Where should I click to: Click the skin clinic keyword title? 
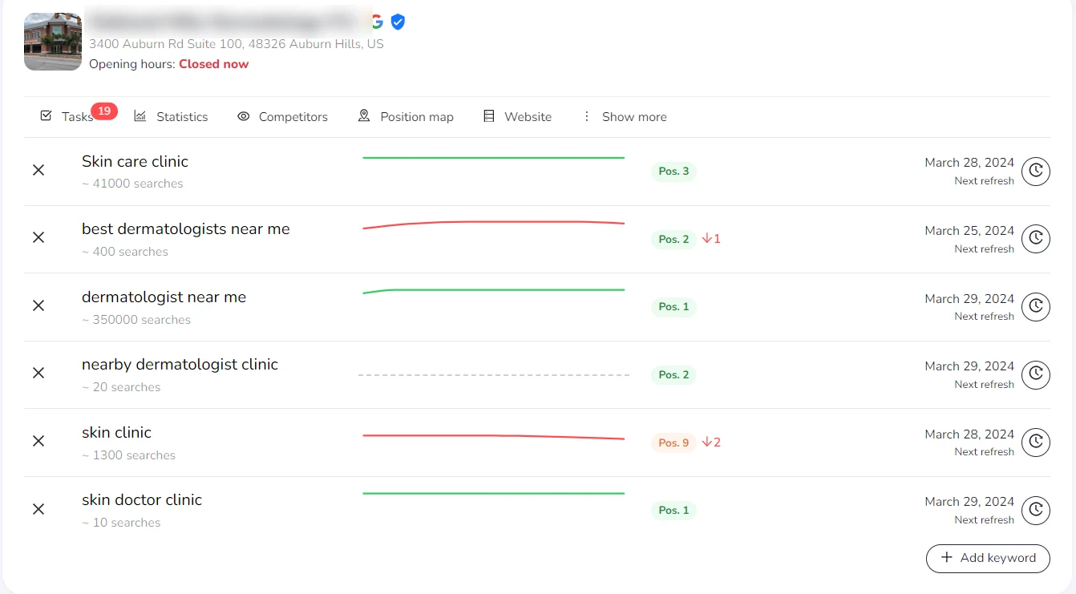click(116, 433)
